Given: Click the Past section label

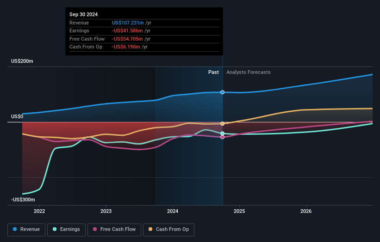Looking at the screenshot, I should point(213,72).
